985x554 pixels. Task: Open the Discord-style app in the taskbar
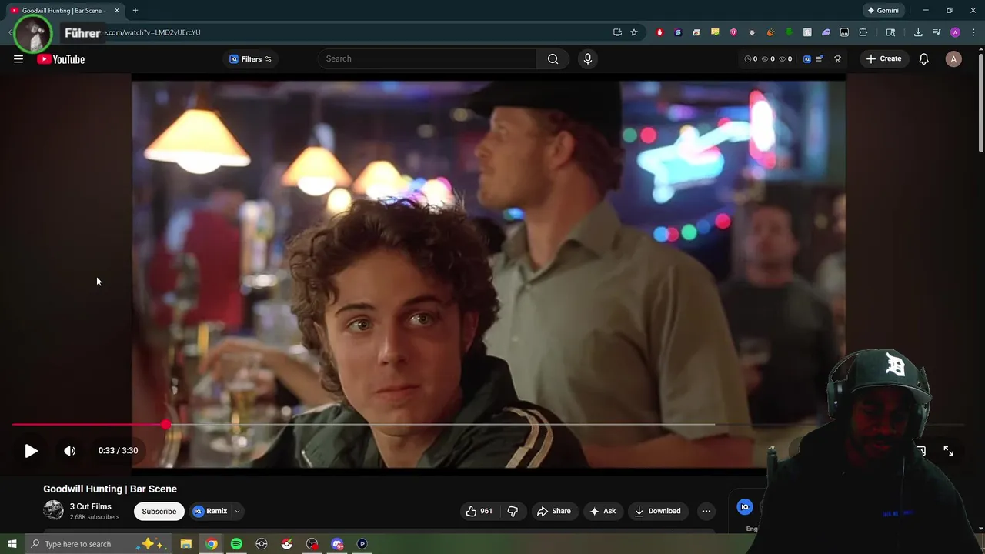tap(337, 544)
